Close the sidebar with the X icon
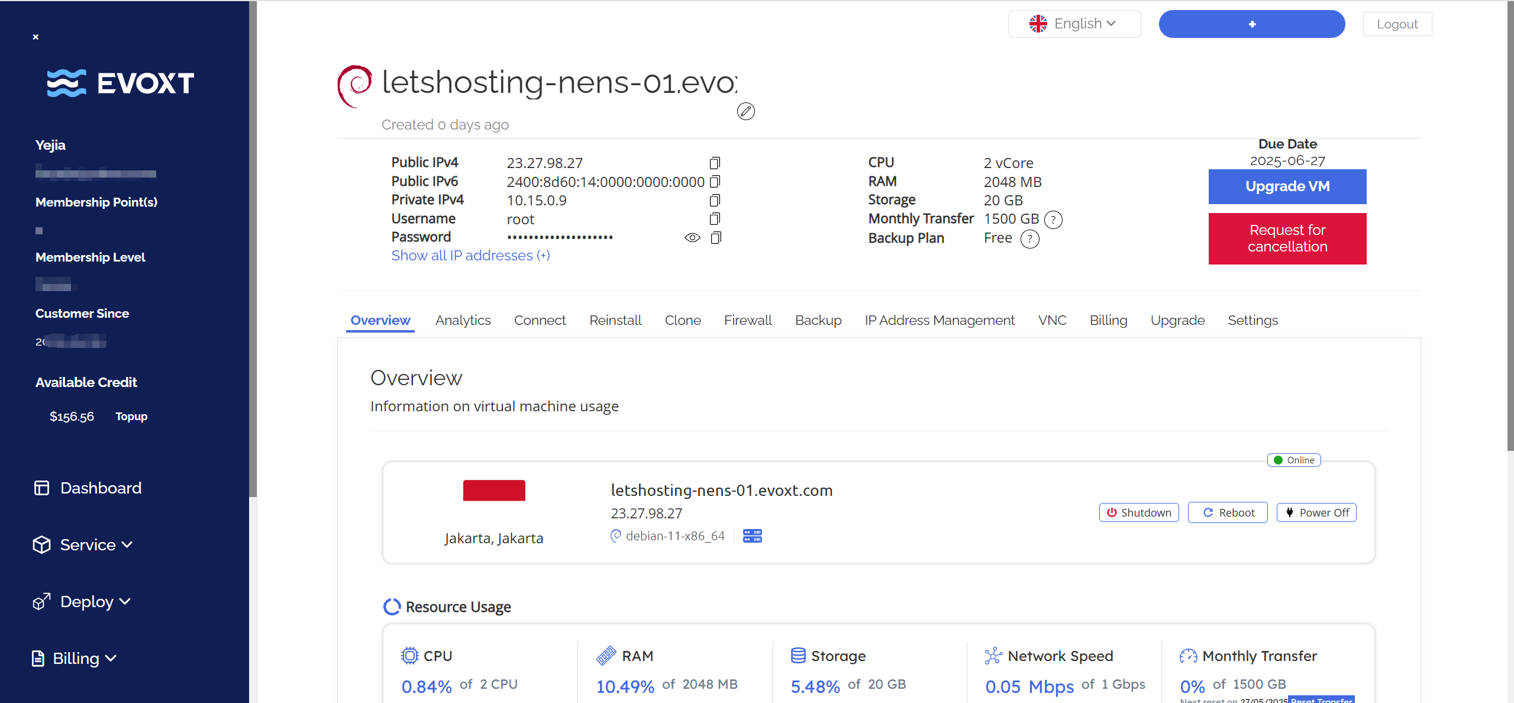 [35, 37]
